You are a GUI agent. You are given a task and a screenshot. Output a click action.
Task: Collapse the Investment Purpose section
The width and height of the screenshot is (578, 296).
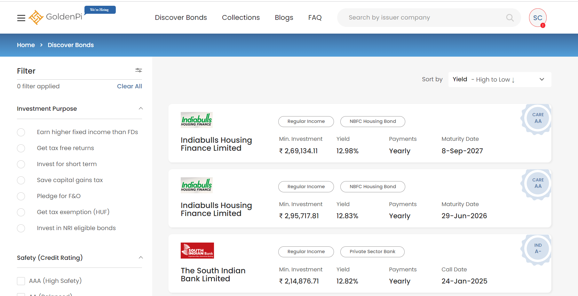pyautogui.click(x=141, y=108)
